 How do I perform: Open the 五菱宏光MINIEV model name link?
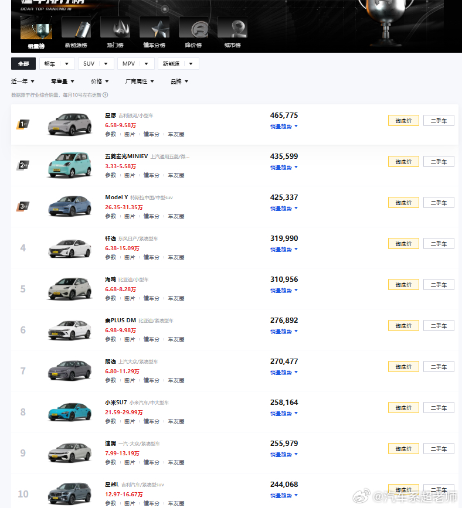127,156
